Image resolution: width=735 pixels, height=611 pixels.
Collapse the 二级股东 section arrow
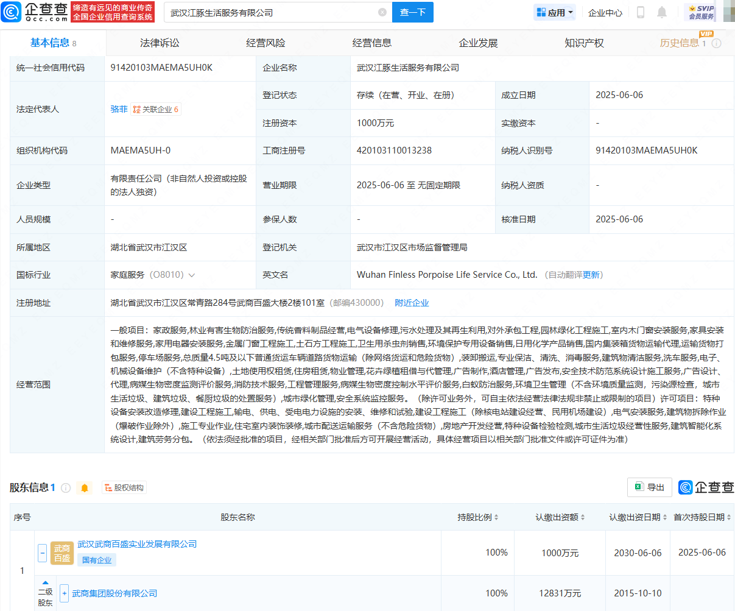45,583
